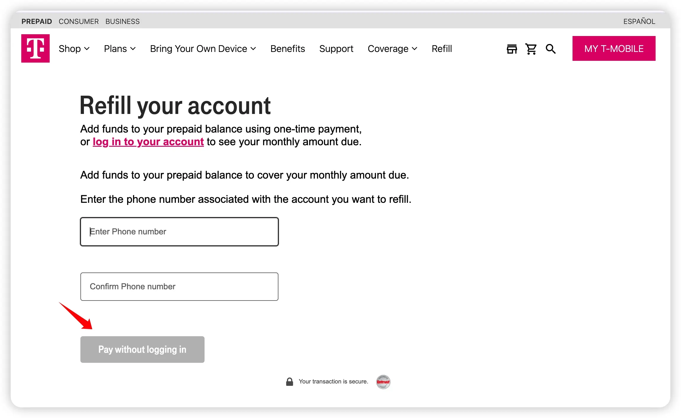Click the Entrust security seal
The image size is (681, 418).
(383, 382)
